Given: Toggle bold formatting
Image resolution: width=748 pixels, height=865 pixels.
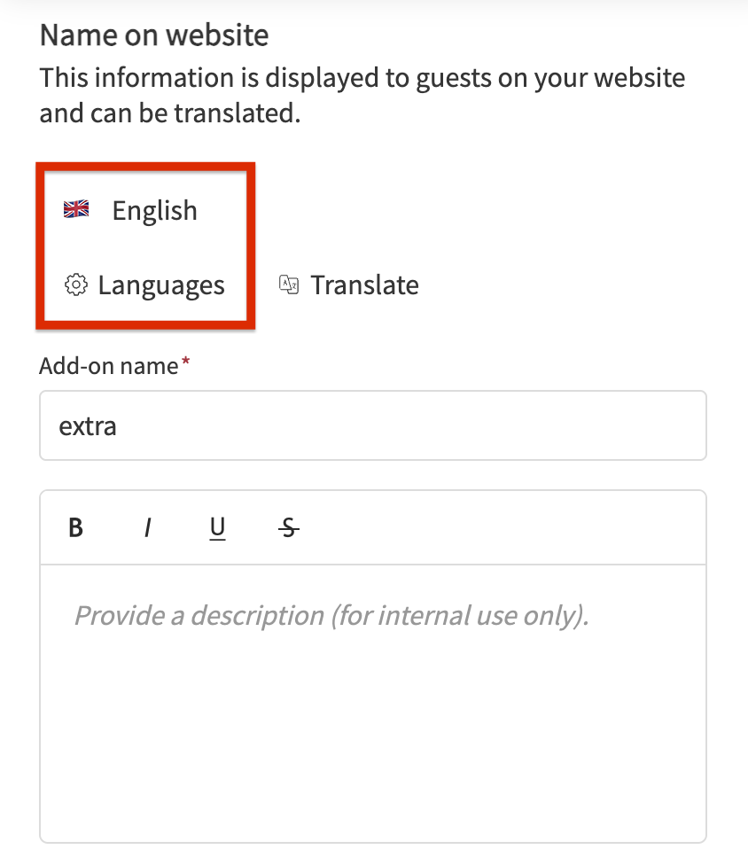Looking at the screenshot, I should pos(76,528).
